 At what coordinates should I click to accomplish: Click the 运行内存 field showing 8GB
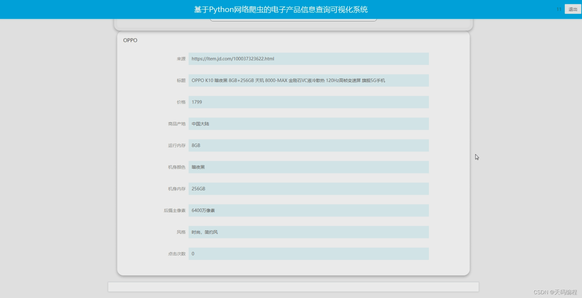click(x=309, y=145)
